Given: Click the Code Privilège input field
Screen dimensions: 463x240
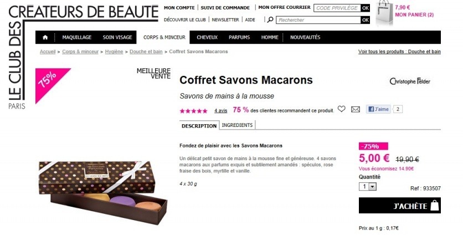Looking at the screenshot, I should (337, 8).
